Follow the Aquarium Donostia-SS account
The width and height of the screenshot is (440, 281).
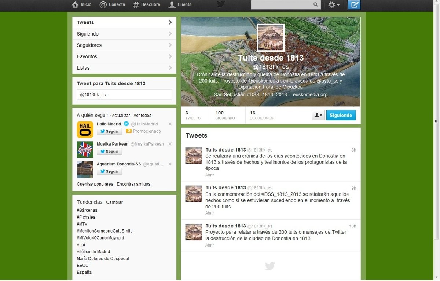click(109, 171)
